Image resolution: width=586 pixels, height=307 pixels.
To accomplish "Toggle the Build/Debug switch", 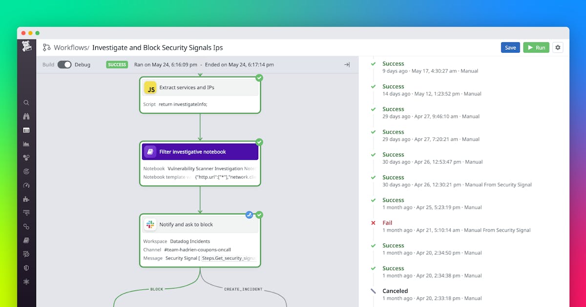I will click(x=64, y=65).
